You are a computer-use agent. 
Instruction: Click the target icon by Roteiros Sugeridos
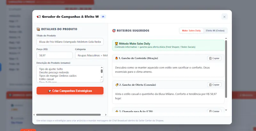[x=114, y=30]
